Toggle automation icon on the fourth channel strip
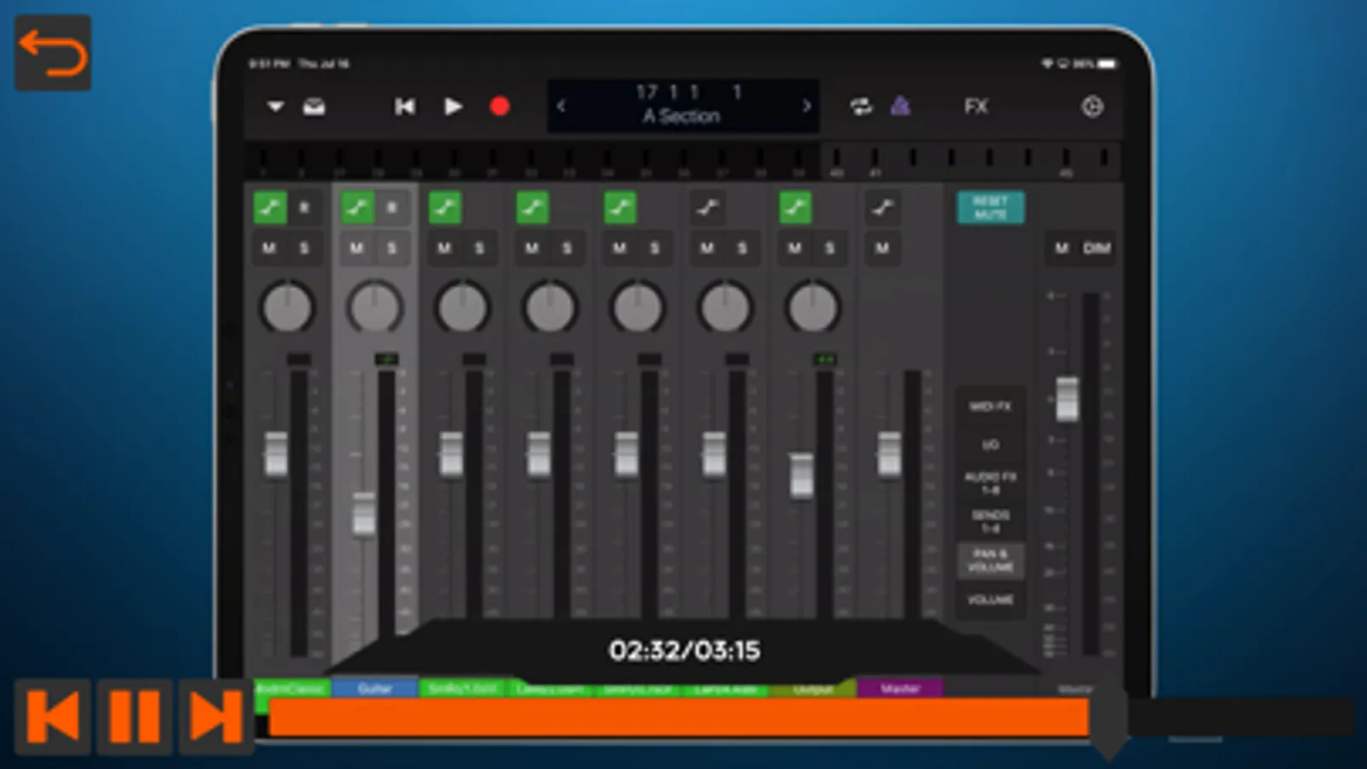1367x769 pixels. [533, 208]
